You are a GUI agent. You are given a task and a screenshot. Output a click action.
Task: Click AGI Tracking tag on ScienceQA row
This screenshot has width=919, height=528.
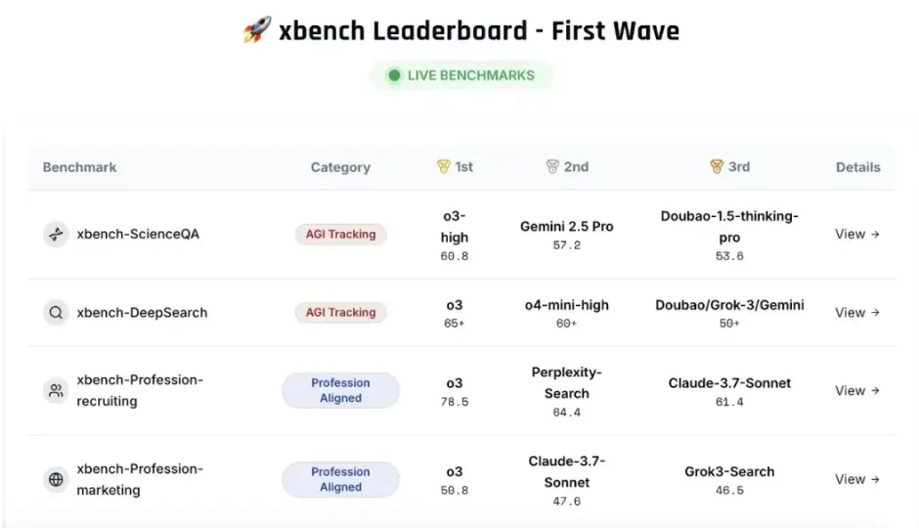pos(340,235)
